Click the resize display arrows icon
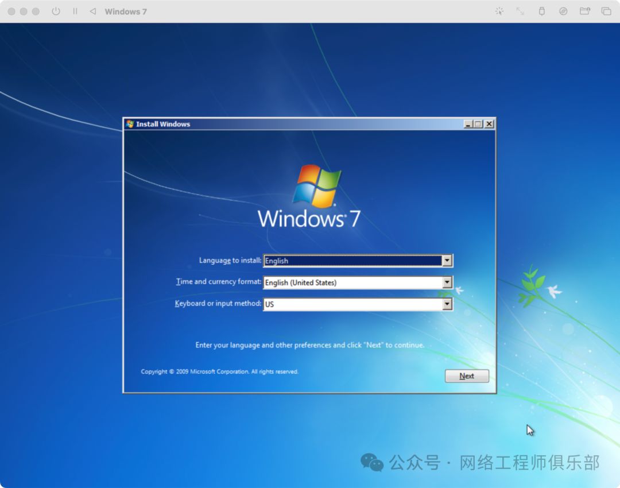Screen dimensions: 620x488 pos(520,11)
